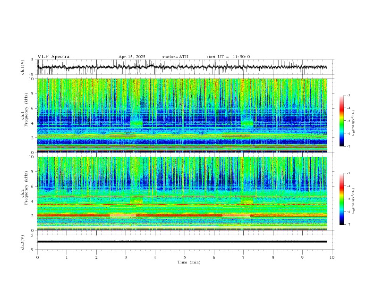Screen dimensions: 374x289
Task: Click the ch.3 voltage waveform trace
Action: [182, 242]
